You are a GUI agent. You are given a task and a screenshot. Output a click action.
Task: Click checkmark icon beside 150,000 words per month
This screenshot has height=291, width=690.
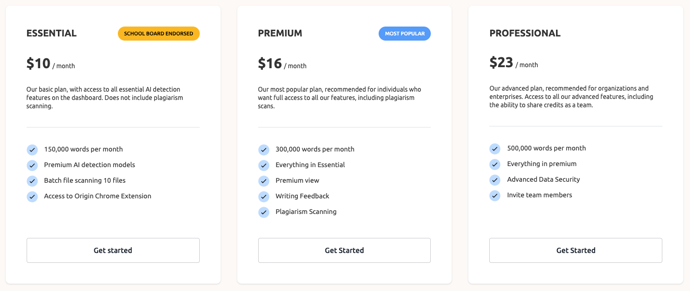32,150
